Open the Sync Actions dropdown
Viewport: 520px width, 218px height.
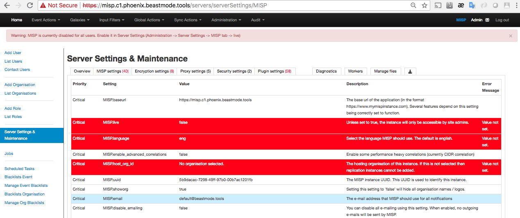click(x=188, y=20)
